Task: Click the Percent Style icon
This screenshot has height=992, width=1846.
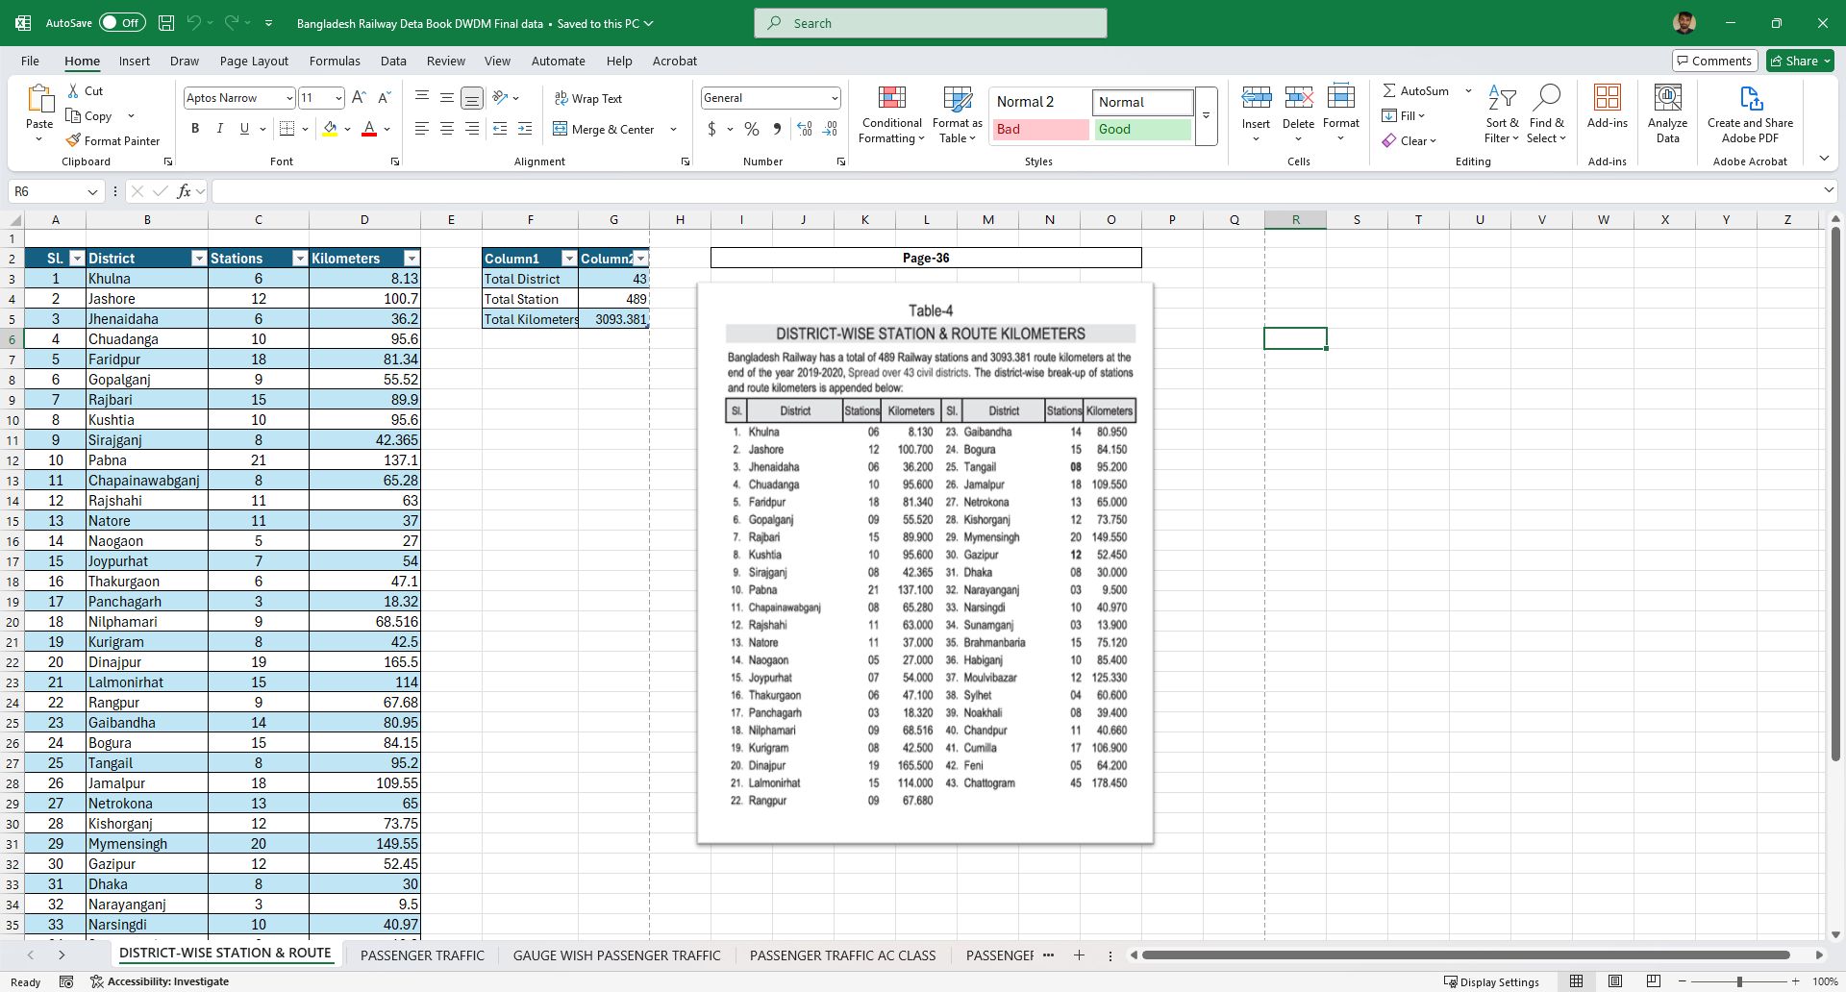Action: (752, 129)
